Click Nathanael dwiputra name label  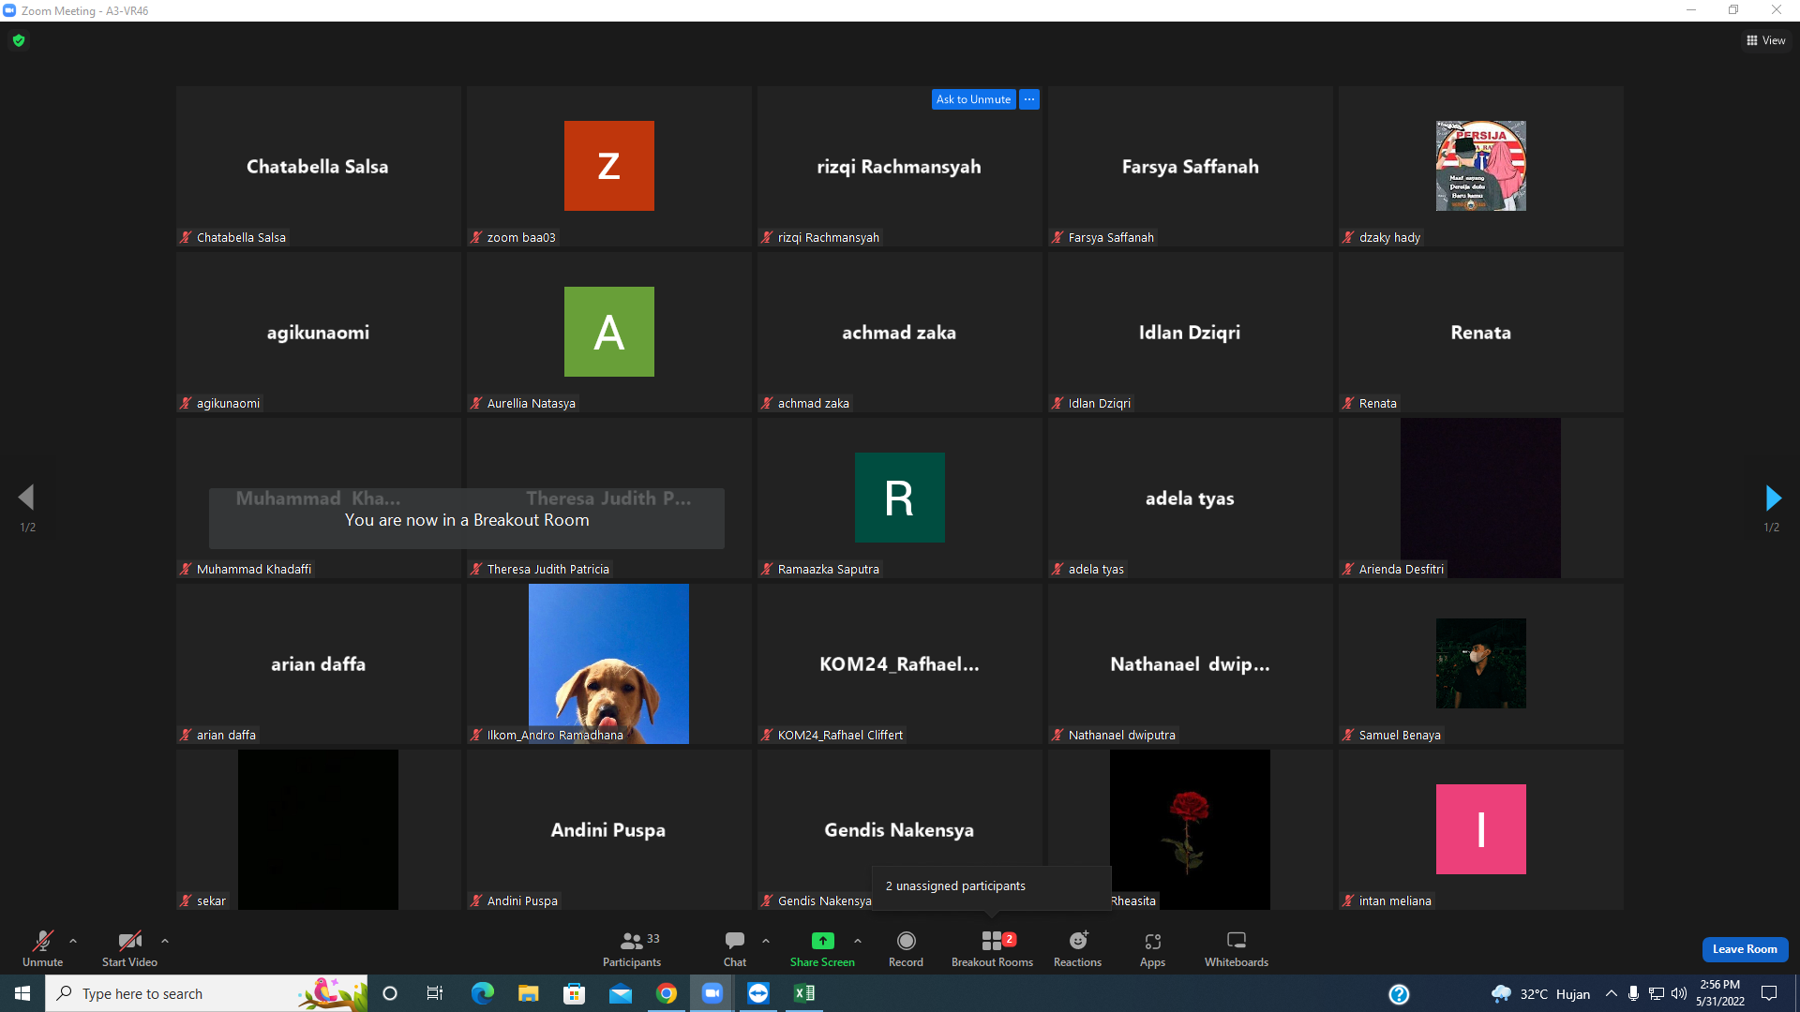coord(1122,736)
